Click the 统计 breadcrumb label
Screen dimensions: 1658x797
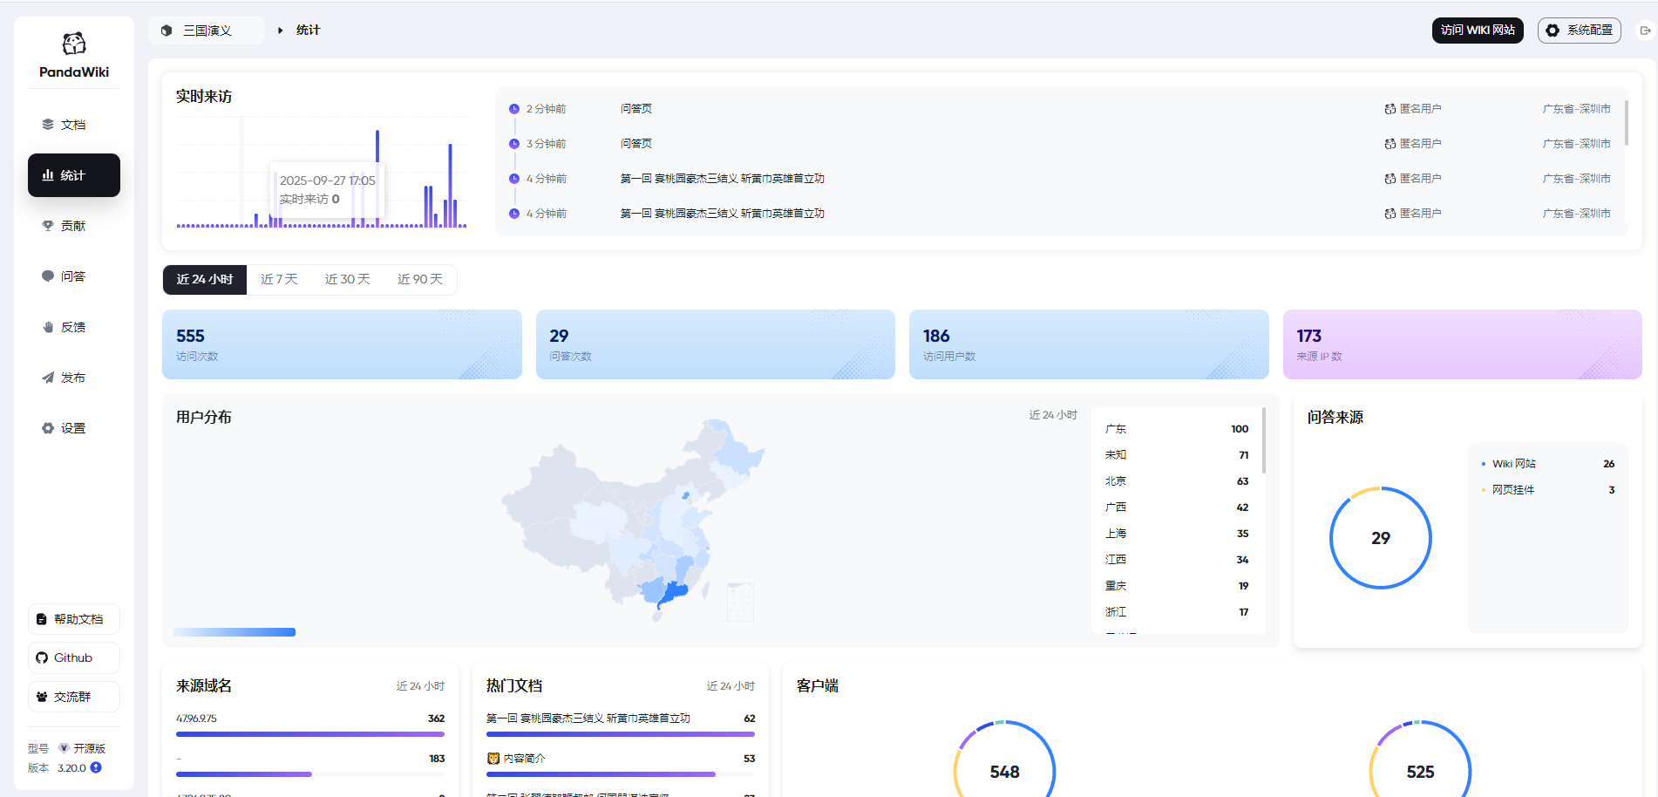[308, 30]
